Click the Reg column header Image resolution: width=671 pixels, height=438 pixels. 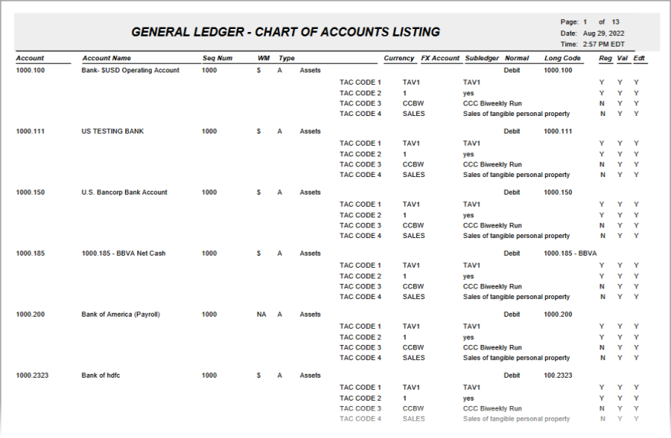click(x=605, y=58)
